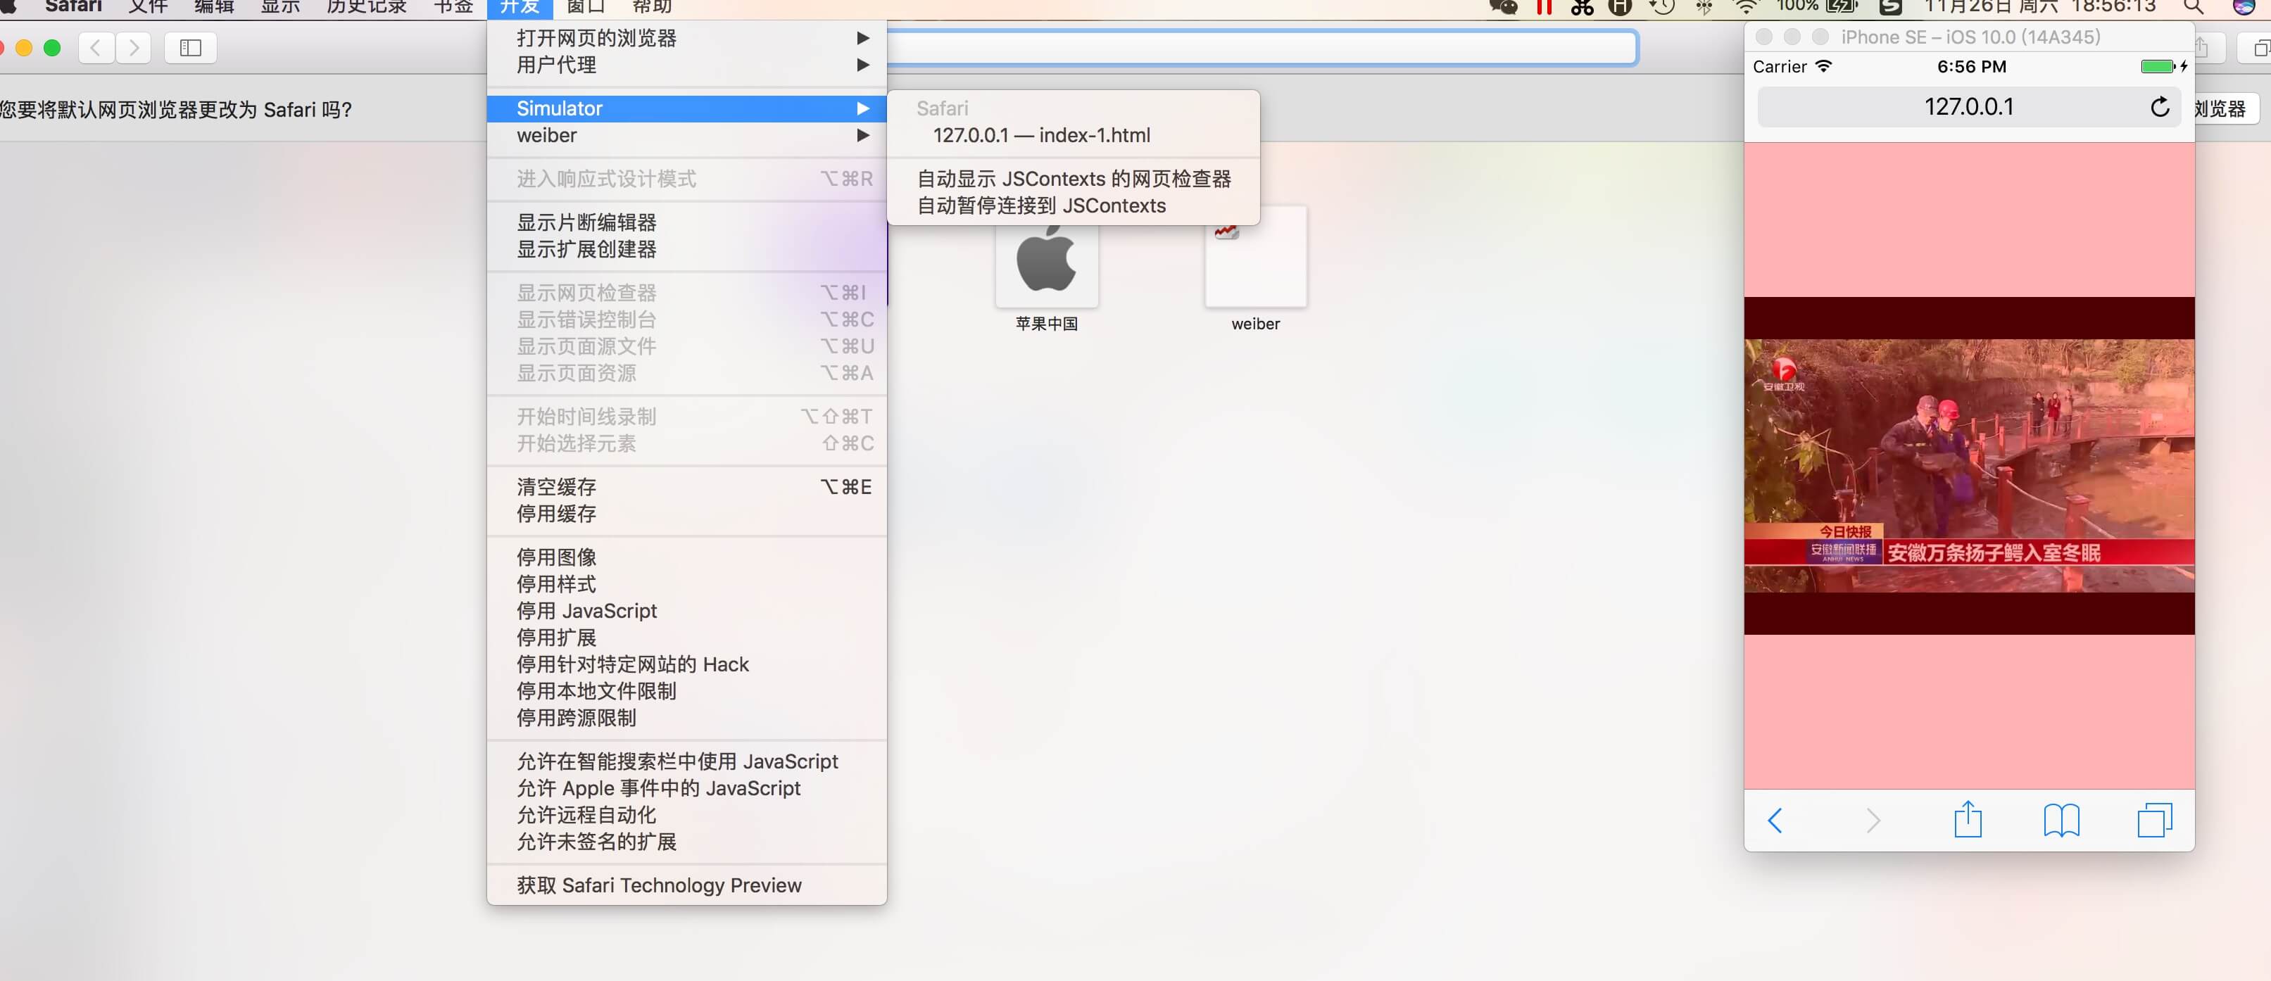Toggle 自动显示 JSContexts 的网页检查器

pos(1073,179)
